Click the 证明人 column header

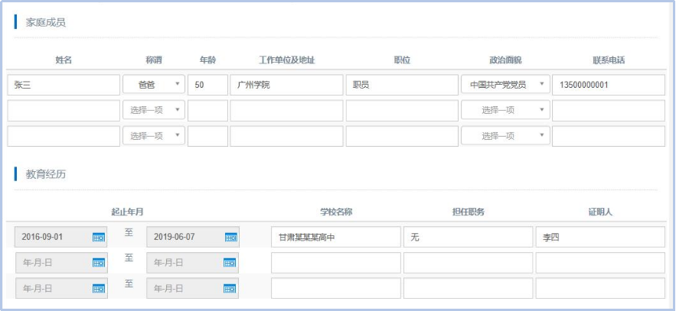[x=600, y=212]
